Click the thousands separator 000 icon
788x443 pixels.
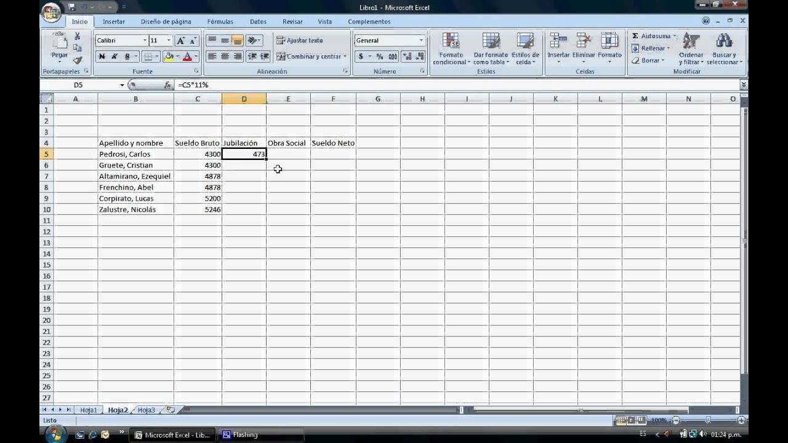tap(393, 57)
